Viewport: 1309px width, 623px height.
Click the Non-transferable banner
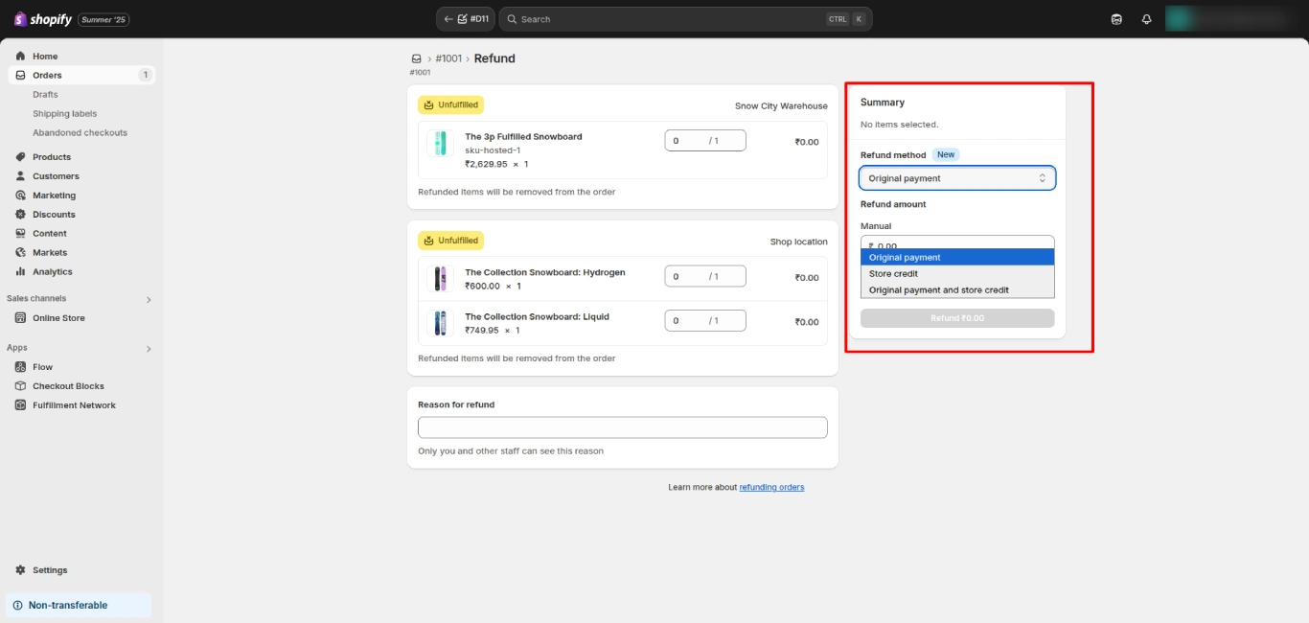[79, 606]
